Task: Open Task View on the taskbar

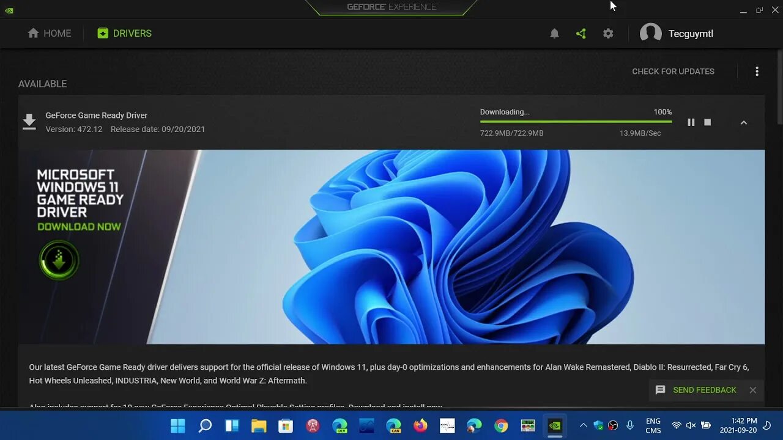Action: point(232,425)
